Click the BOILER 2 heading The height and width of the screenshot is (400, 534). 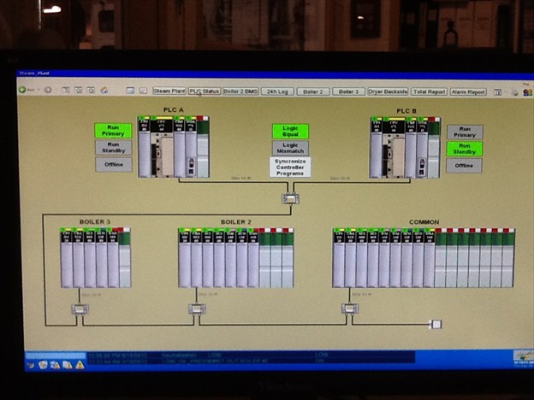point(236,221)
